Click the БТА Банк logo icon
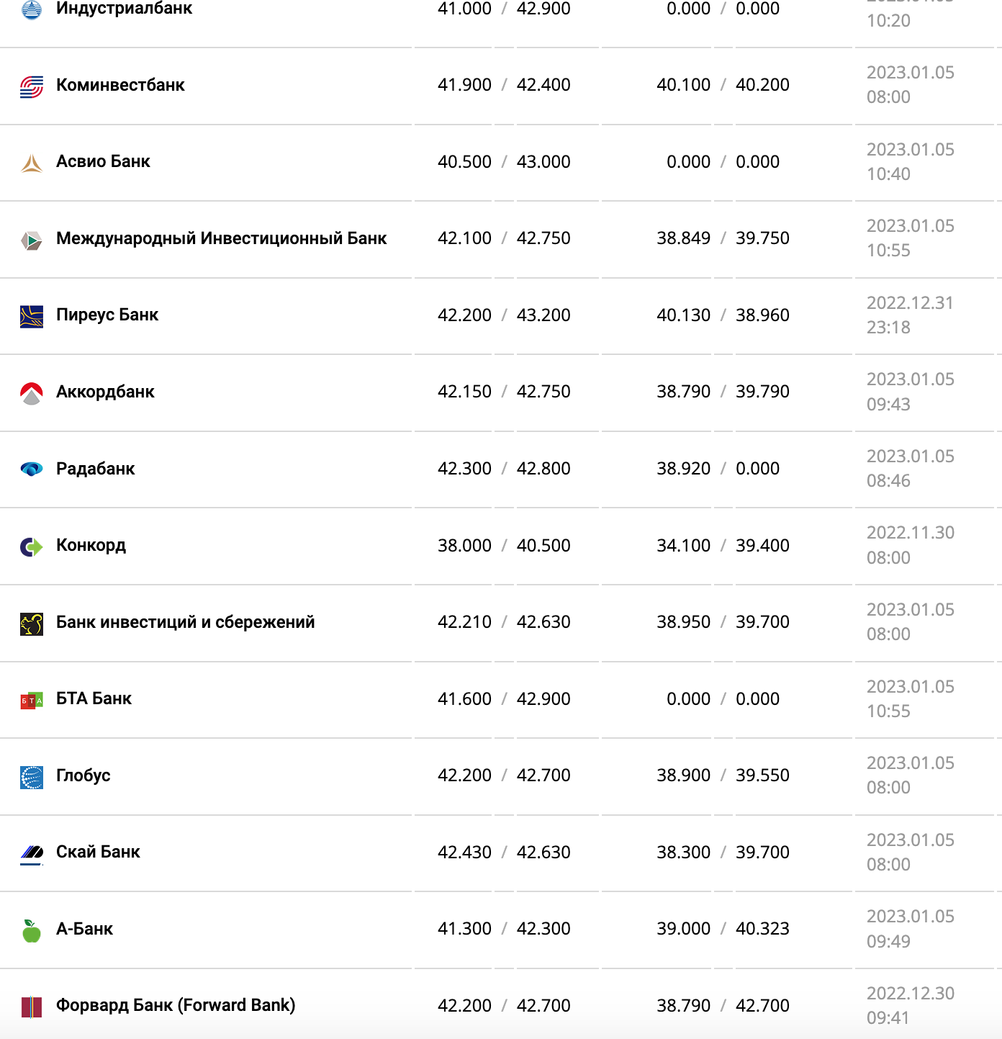Image resolution: width=1002 pixels, height=1039 pixels. pyautogui.click(x=32, y=700)
